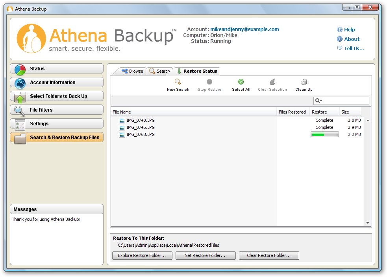Click the 2.9 MB size value
387x277 pixels.
tap(354, 128)
